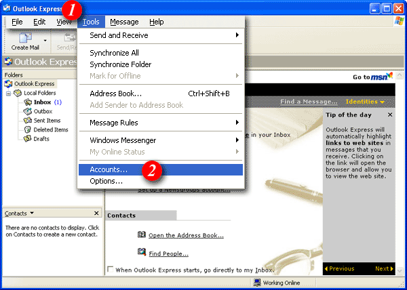Enable go directly to Inbox checkbox
407x290 pixels.
(111, 270)
